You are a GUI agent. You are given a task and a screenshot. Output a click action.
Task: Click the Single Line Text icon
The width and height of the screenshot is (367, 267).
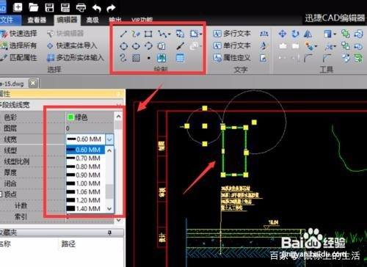(x=217, y=45)
